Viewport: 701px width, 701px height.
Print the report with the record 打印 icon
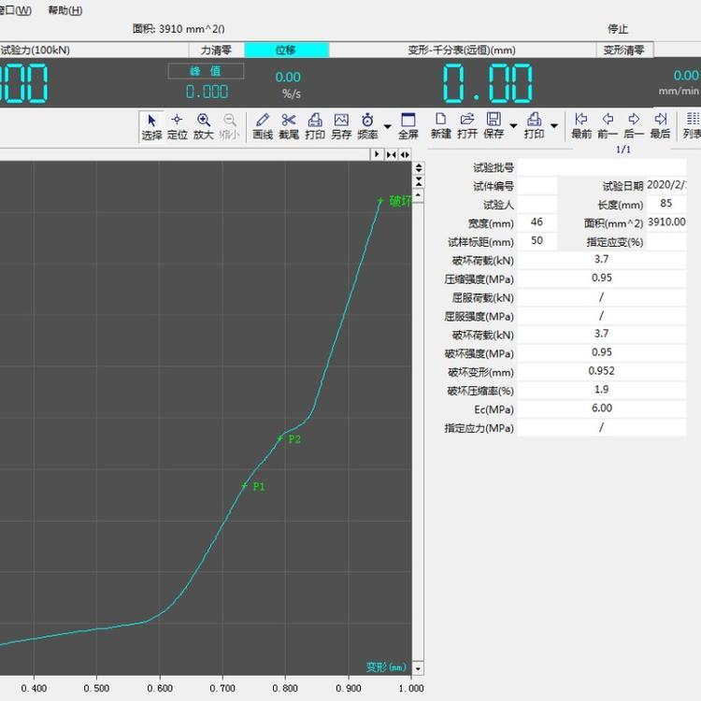pos(534,125)
